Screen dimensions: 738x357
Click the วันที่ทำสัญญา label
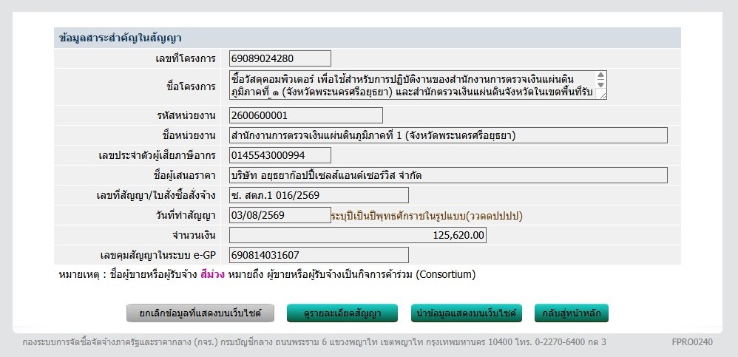(x=187, y=216)
